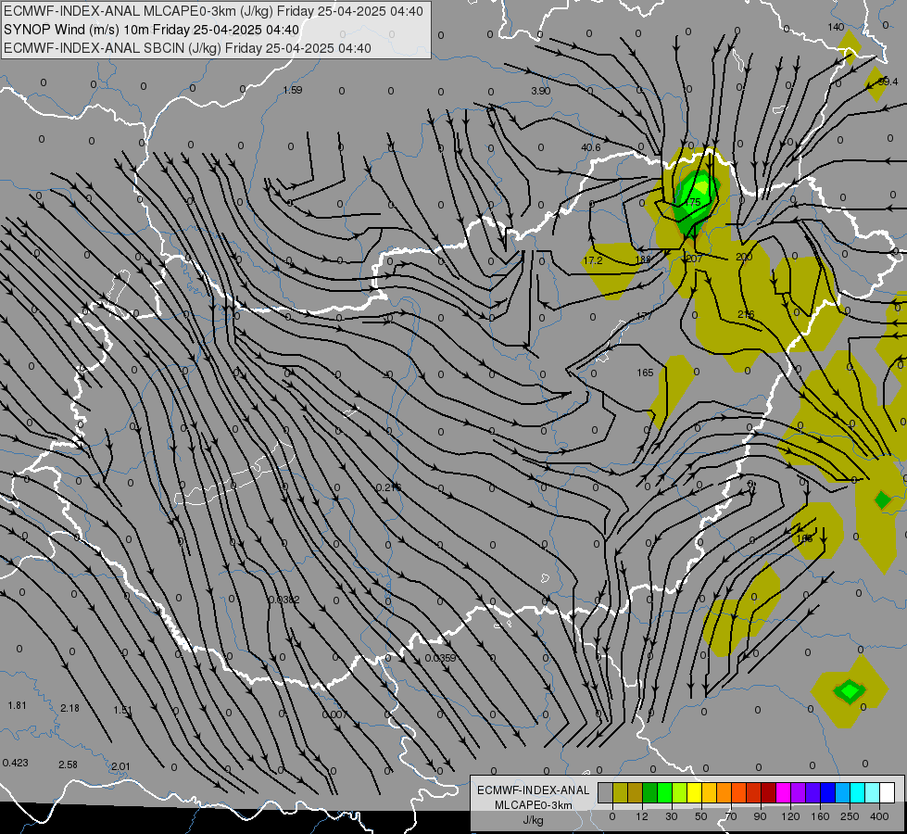
Task: Pick the amber legend swatch after 50
Action: [x=709, y=792]
